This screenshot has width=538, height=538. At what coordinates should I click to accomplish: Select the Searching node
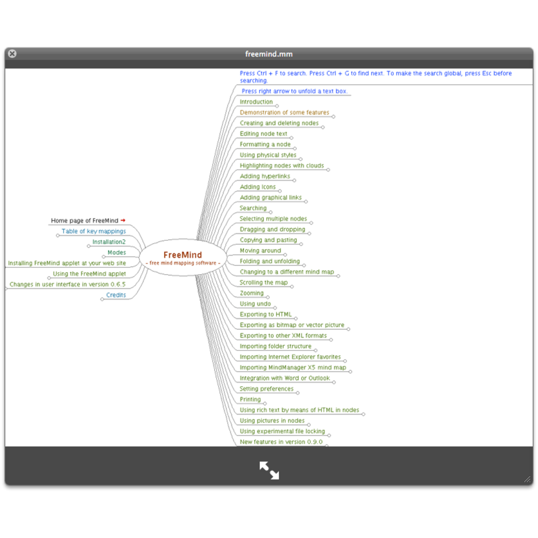(x=253, y=208)
